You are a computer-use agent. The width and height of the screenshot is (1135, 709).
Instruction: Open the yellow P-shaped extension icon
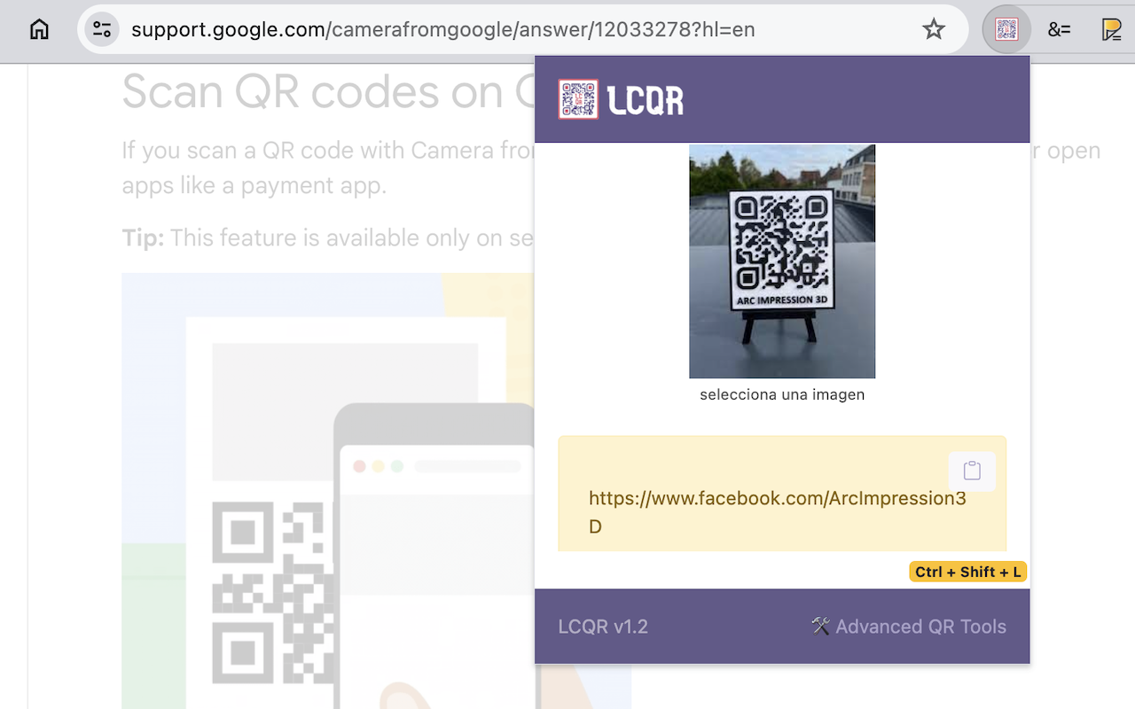click(x=1110, y=29)
